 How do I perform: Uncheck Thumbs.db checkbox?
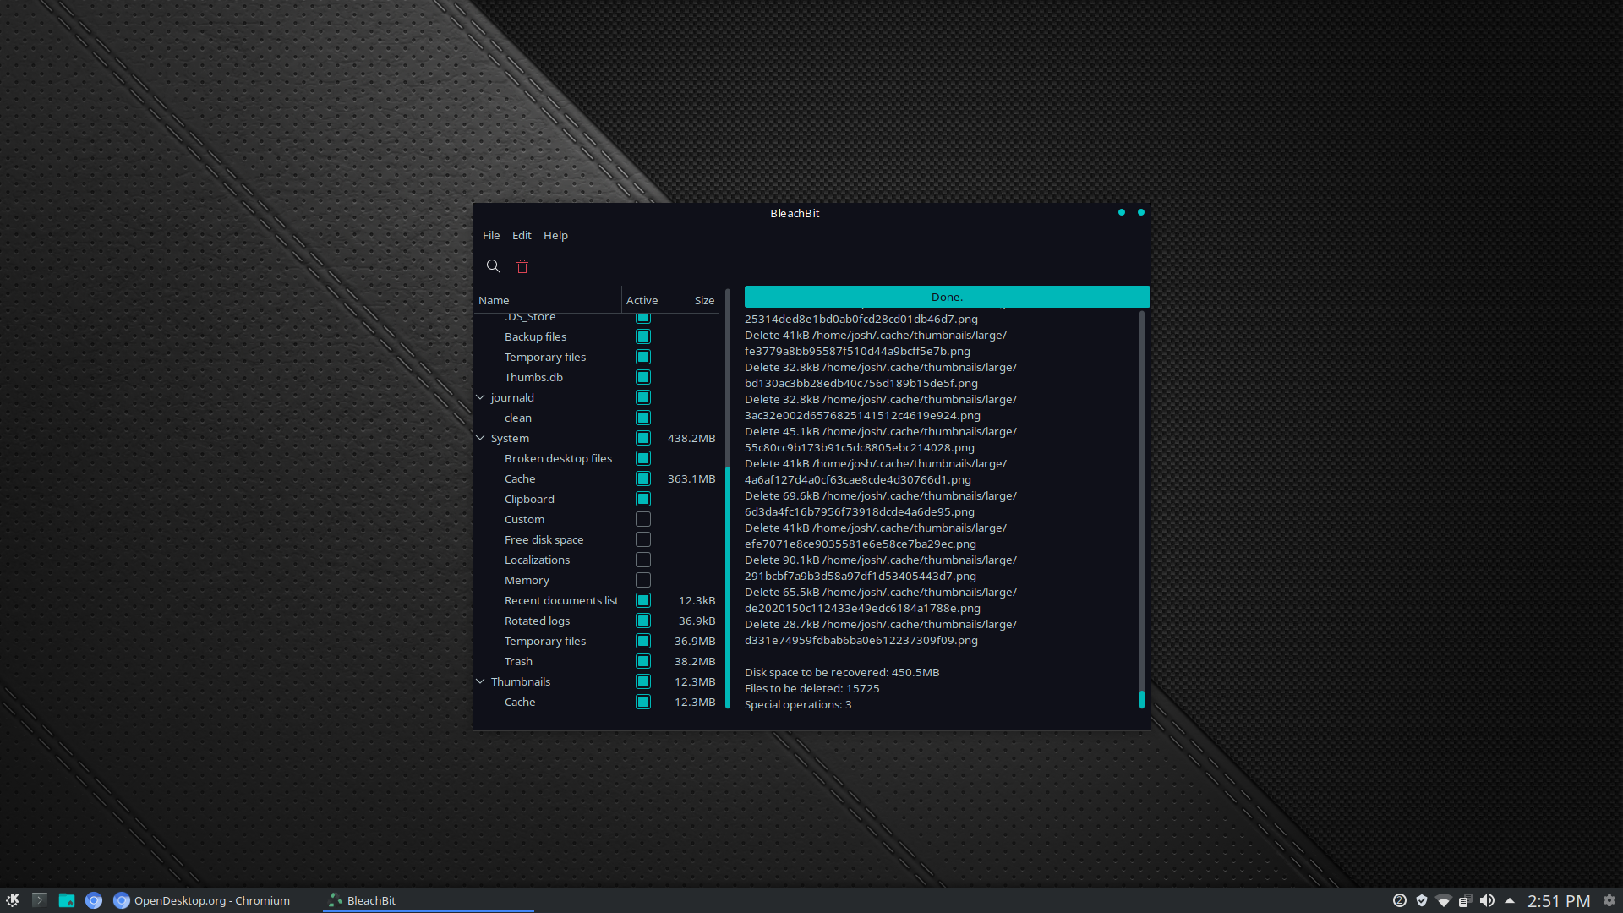coord(643,377)
